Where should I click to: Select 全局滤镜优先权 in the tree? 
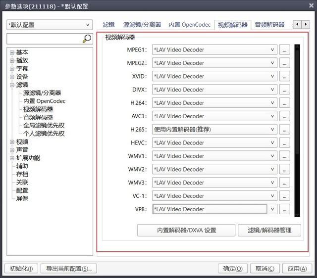pyautogui.click(x=44, y=126)
